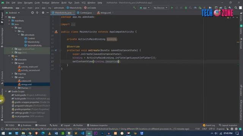Open the Terminal tool window
The width and height of the screenshot is (243, 136).
tap(41, 125)
